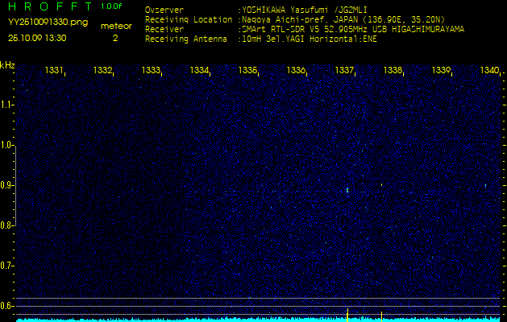The height and width of the screenshot is (322, 507).
Task: Select the meteor count value 2
Action: tap(115, 37)
